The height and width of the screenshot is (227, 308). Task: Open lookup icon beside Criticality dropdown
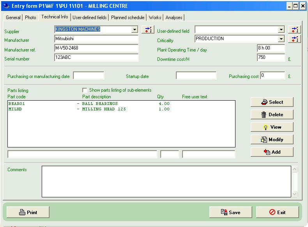(294, 39)
